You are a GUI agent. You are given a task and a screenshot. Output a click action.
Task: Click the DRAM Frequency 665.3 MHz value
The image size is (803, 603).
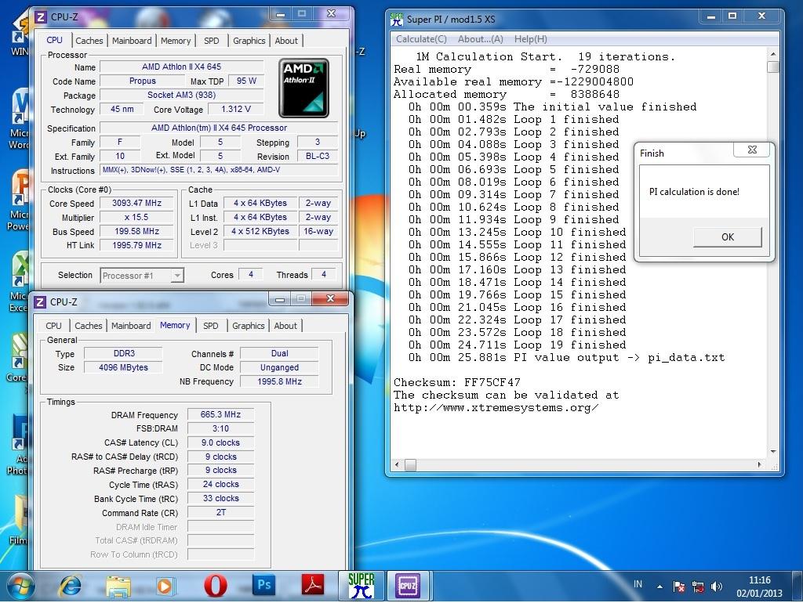220,414
